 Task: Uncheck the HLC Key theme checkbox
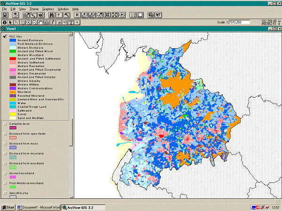5,37
